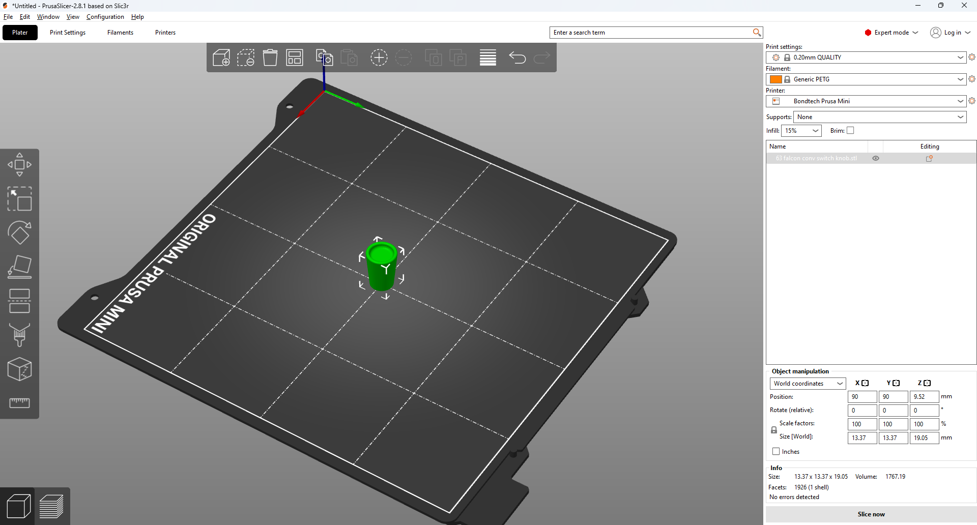
Task: Select the Move tool in left toolbar
Action: [19, 164]
